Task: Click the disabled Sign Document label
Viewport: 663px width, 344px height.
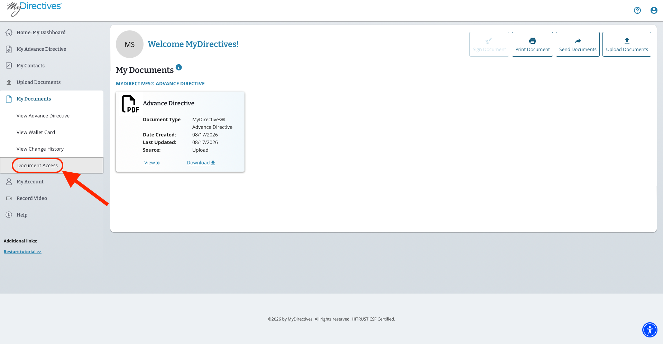Action: point(489,49)
